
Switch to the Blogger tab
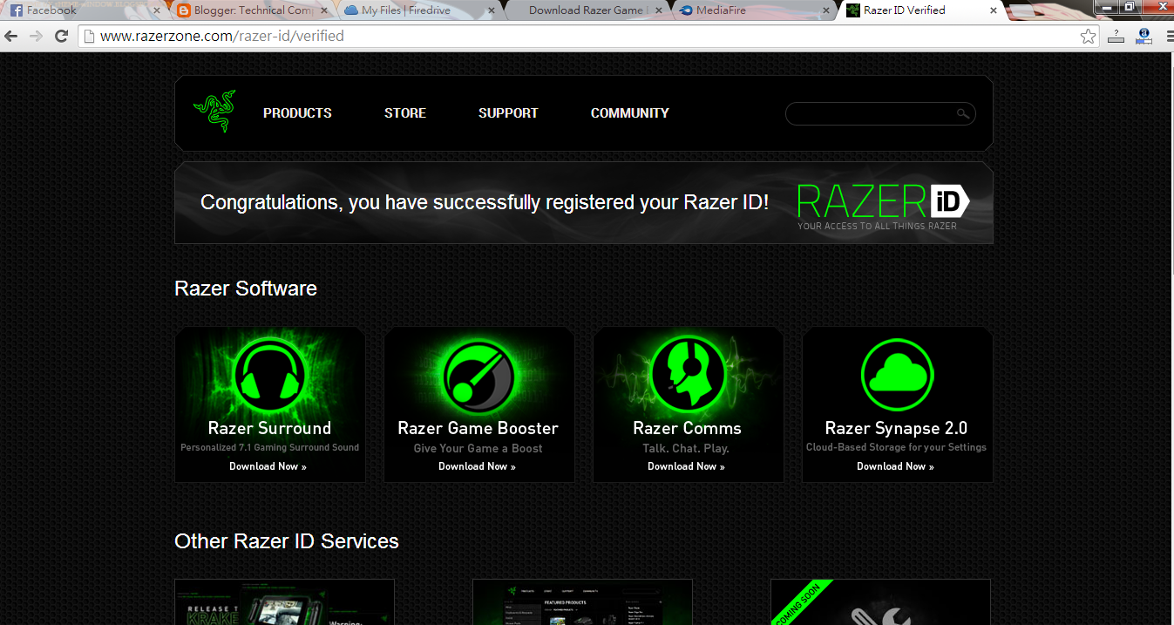[x=252, y=10]
